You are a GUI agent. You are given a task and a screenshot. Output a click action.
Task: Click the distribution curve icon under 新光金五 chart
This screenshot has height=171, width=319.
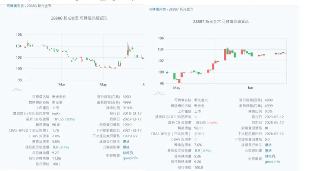[17, 90]
